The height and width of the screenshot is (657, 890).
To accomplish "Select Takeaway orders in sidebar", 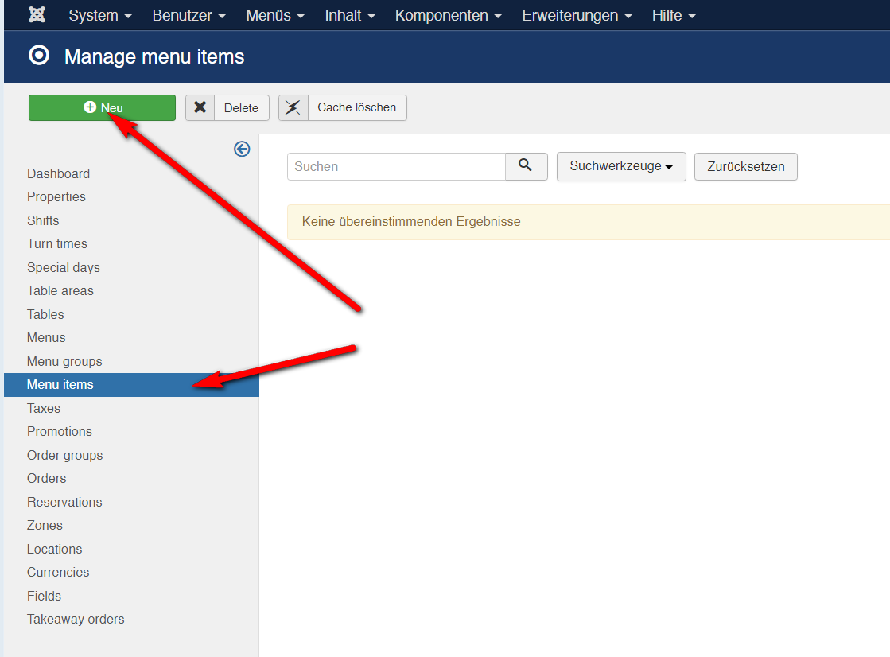I will [76, 619].
